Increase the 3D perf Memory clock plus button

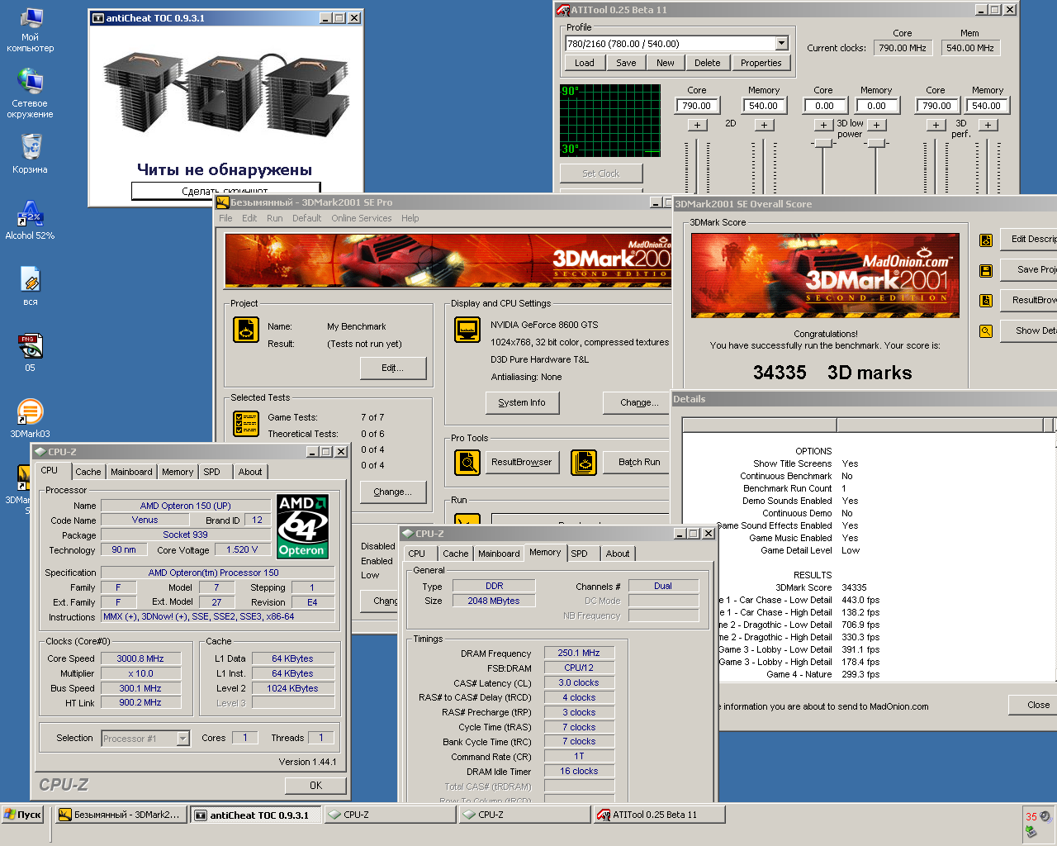pyautogui.click(x=988, y=125)
